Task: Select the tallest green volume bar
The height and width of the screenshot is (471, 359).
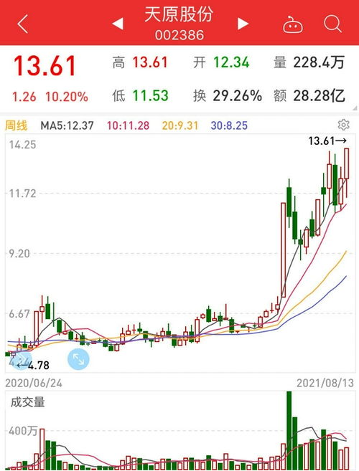Action: 289,430
